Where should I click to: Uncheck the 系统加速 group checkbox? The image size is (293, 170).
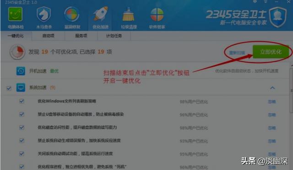(x=9, y=88)
